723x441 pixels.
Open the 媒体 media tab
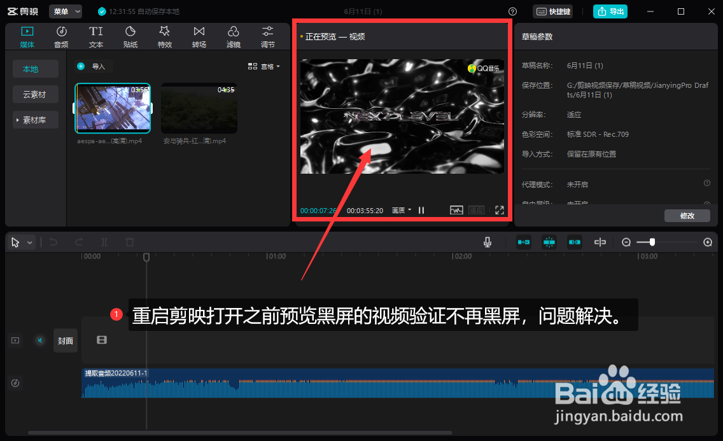[27, 37]
